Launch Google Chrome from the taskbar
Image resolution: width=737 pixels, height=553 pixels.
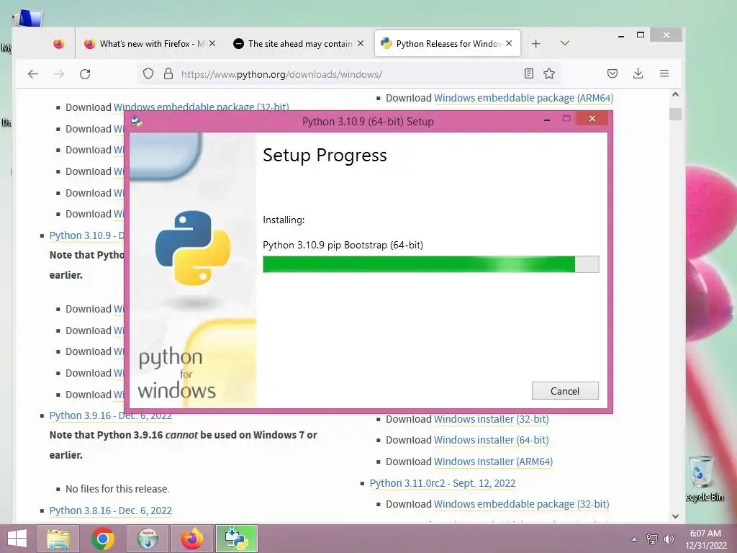103,539
